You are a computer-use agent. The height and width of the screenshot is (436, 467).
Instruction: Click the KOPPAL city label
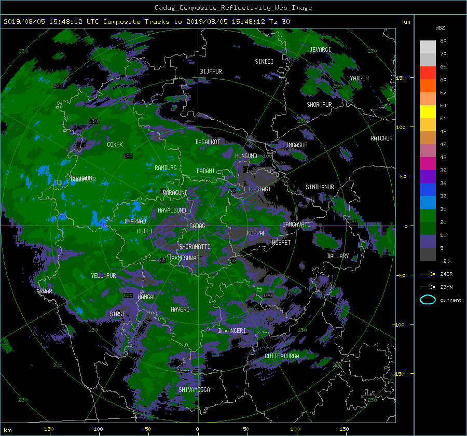click(x=256, y=233)
